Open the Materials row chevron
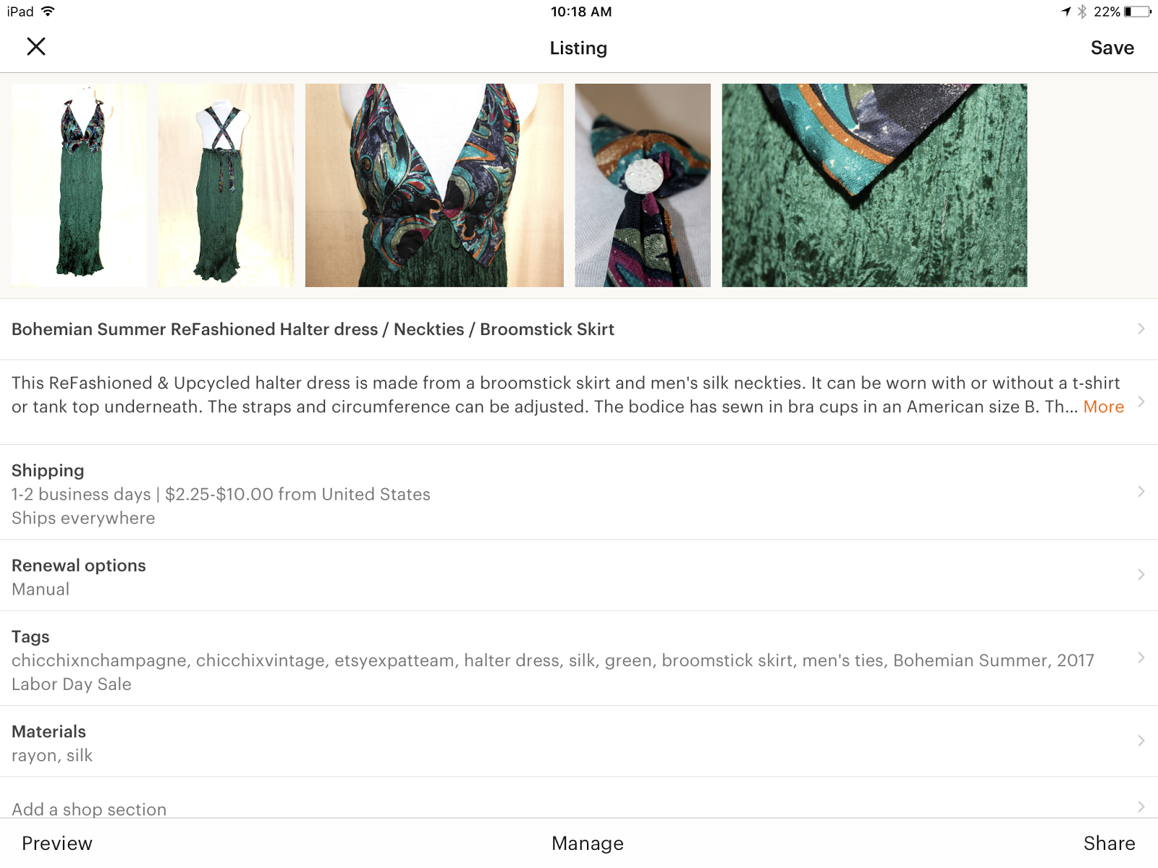This screenshot has width=1158, height=868. [x=1141, y=741]
